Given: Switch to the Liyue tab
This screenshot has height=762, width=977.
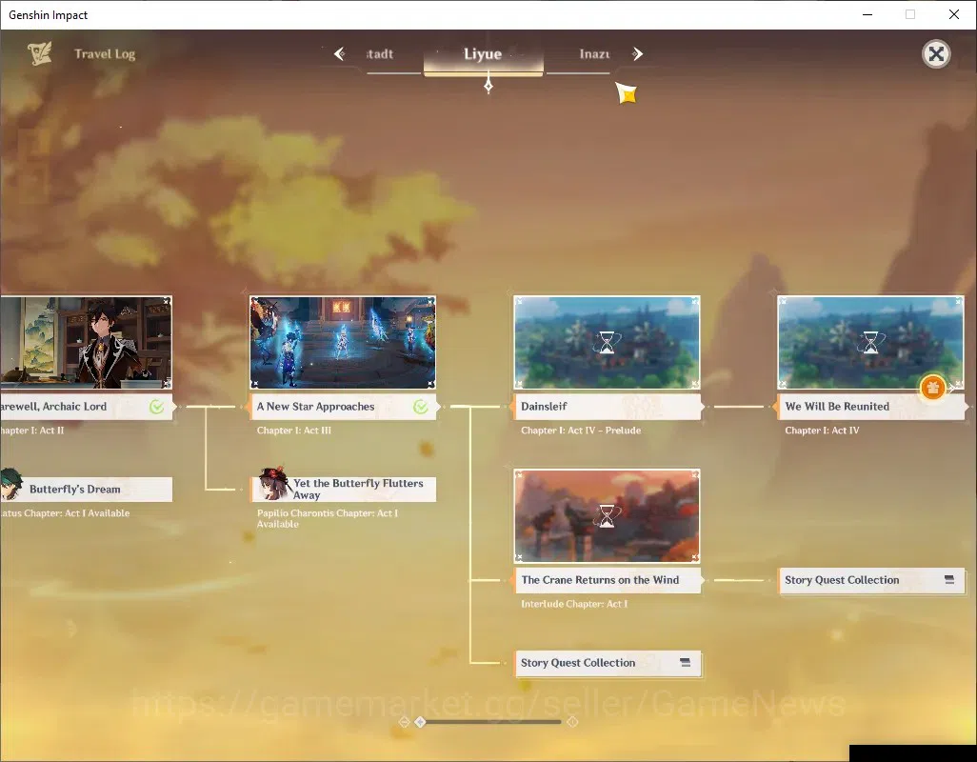Looking at the screenshot, I should (483, 54).
